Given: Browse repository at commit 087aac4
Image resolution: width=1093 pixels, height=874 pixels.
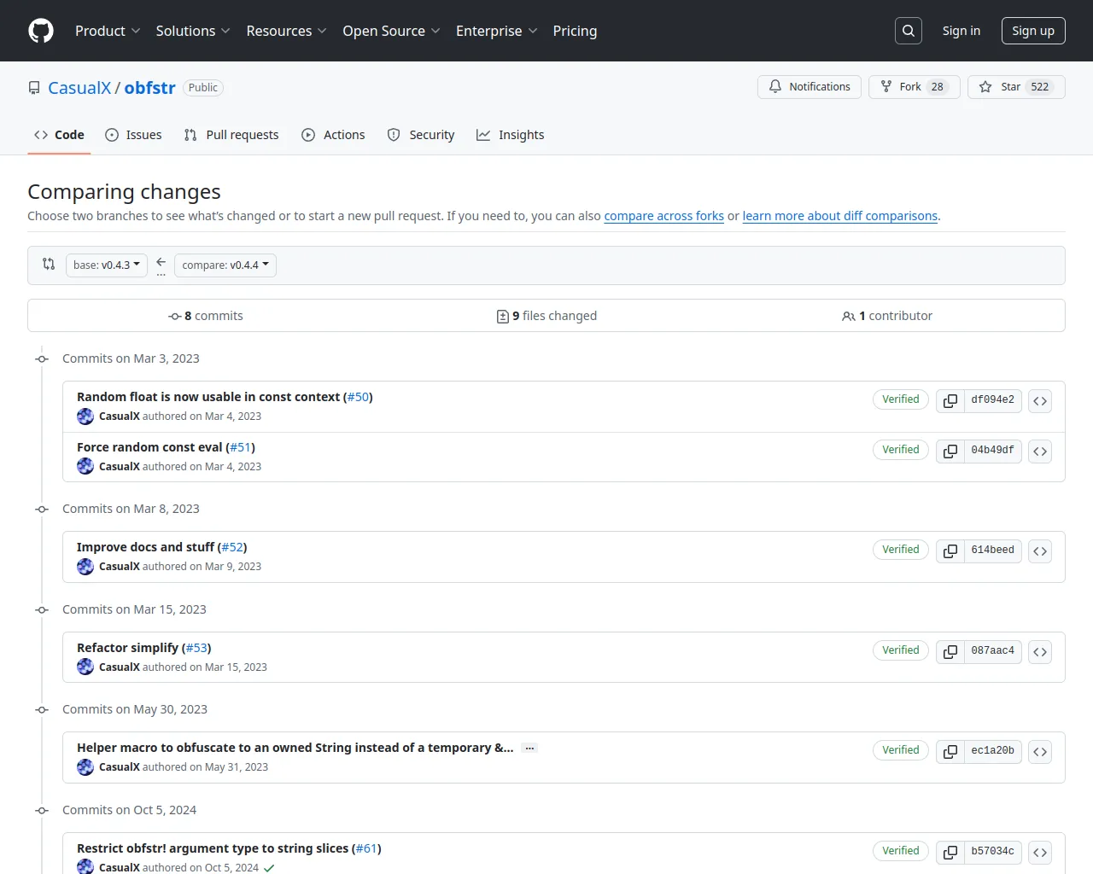Looking at the screenshot, I should coord(1040,651).
